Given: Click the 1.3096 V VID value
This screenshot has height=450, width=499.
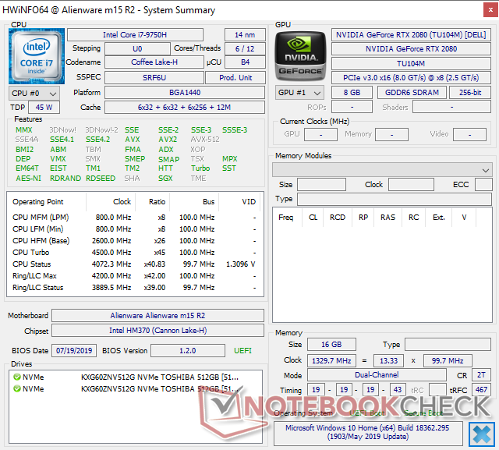Looking at the screenshot, I should pos(241,264).
